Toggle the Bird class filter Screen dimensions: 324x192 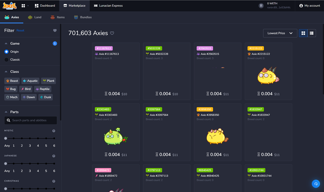26,89
